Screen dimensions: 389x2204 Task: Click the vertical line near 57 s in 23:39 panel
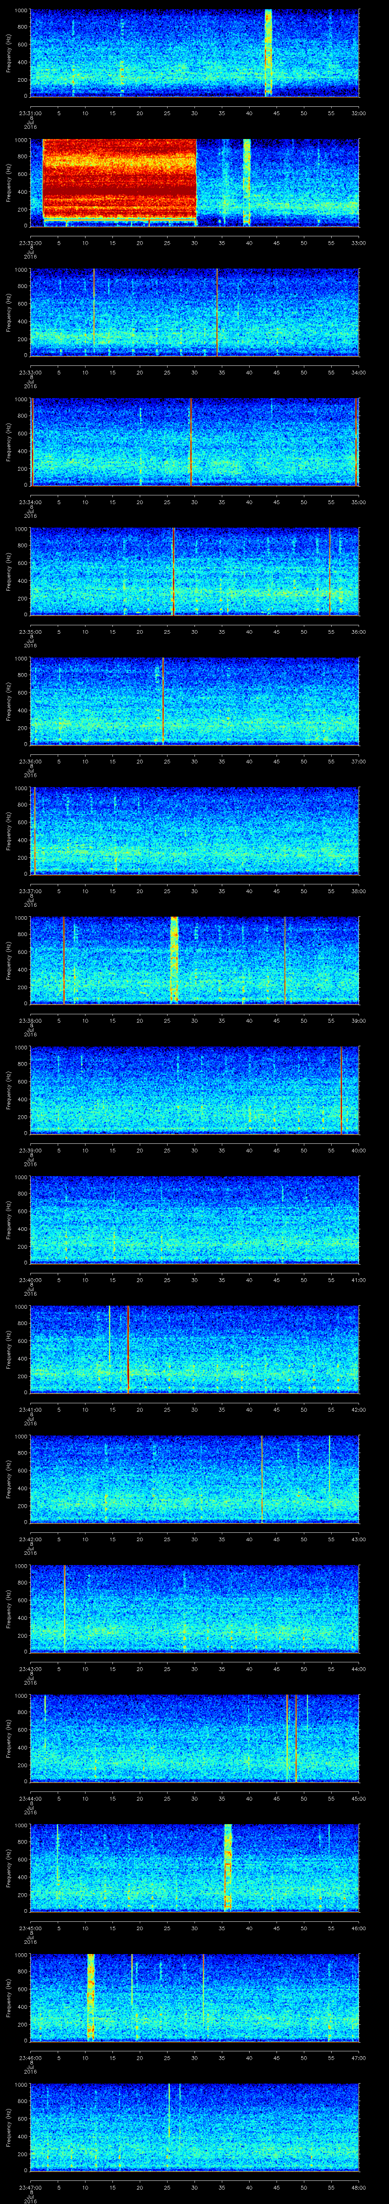[x=341, y=1090]
